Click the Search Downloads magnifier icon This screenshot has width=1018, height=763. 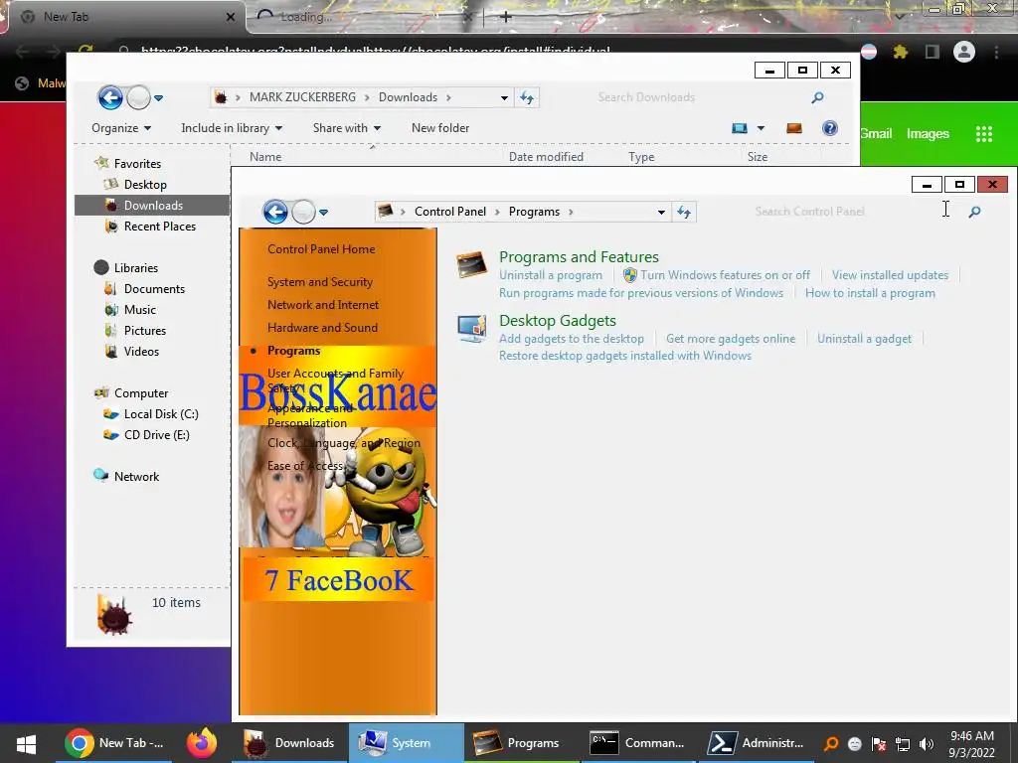tap(817, 97)
